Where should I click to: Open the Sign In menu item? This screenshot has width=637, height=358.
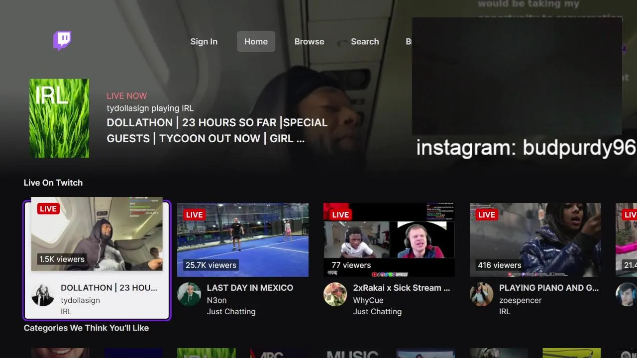(x=204, y=42)
